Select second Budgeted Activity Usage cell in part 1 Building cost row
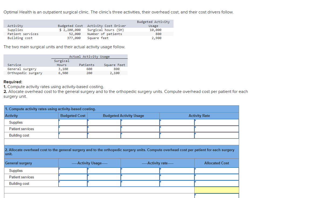Image resolution: width=326 pixels, height=198 pixels. pos(140,135)
